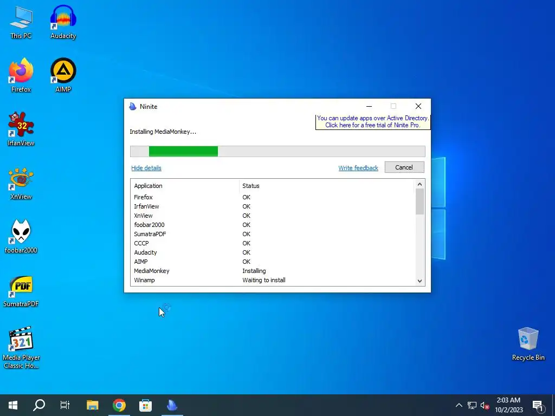Close the Ninite window
This screenshot has width=555, height=416.
418,106
